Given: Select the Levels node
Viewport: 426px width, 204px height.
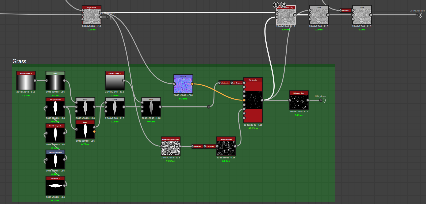Looking at the screenshot, I should pyautogui.click(x=55, y=81).
